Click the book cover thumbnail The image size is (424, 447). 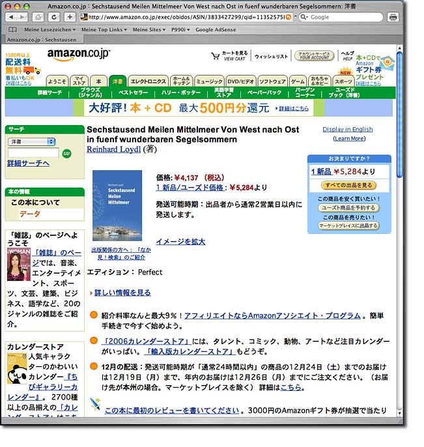117,206
